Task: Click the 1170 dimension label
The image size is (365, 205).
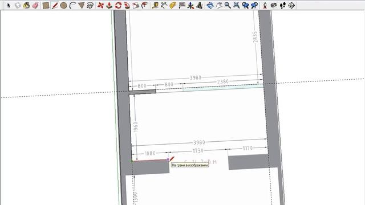Action: point(248,148)
